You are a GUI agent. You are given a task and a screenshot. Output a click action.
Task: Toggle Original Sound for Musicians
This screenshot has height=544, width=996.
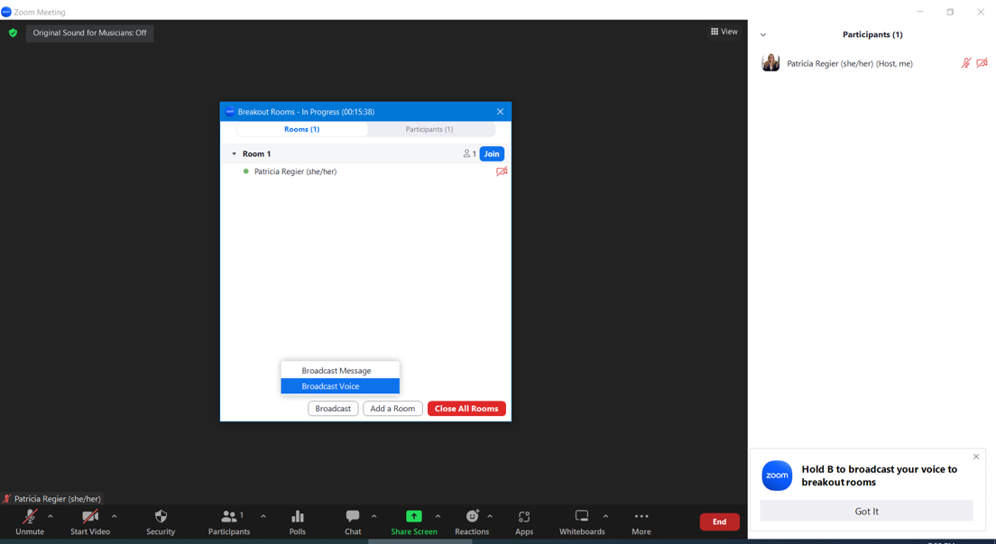coord(89,32)
